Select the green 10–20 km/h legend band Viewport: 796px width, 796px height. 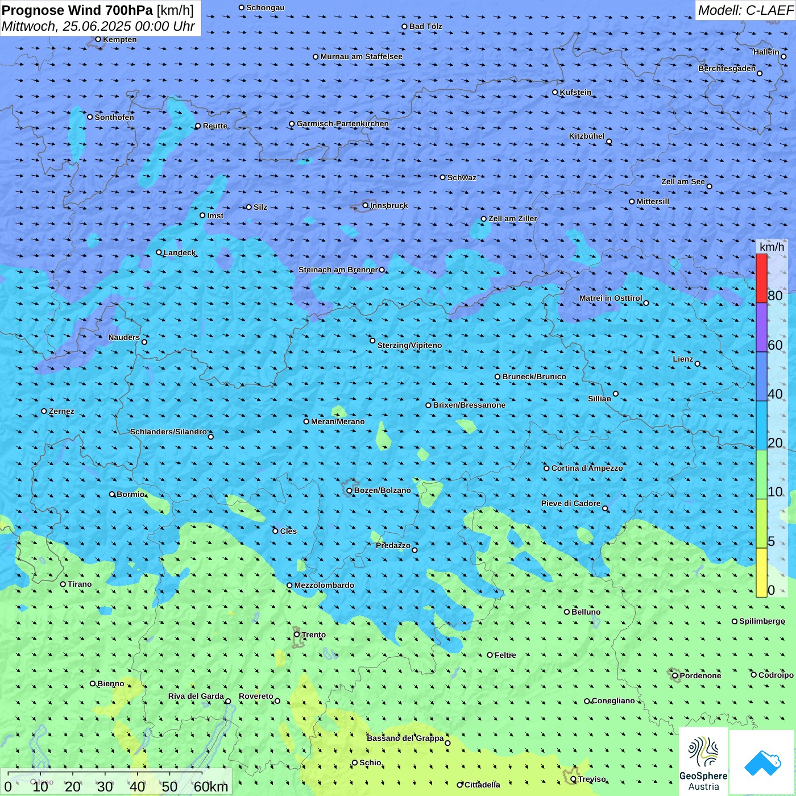point(761,475)
